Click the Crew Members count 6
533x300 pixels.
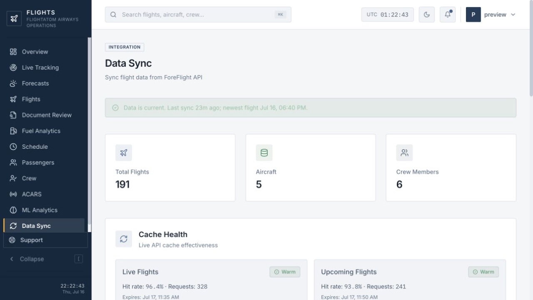[399, 185]
